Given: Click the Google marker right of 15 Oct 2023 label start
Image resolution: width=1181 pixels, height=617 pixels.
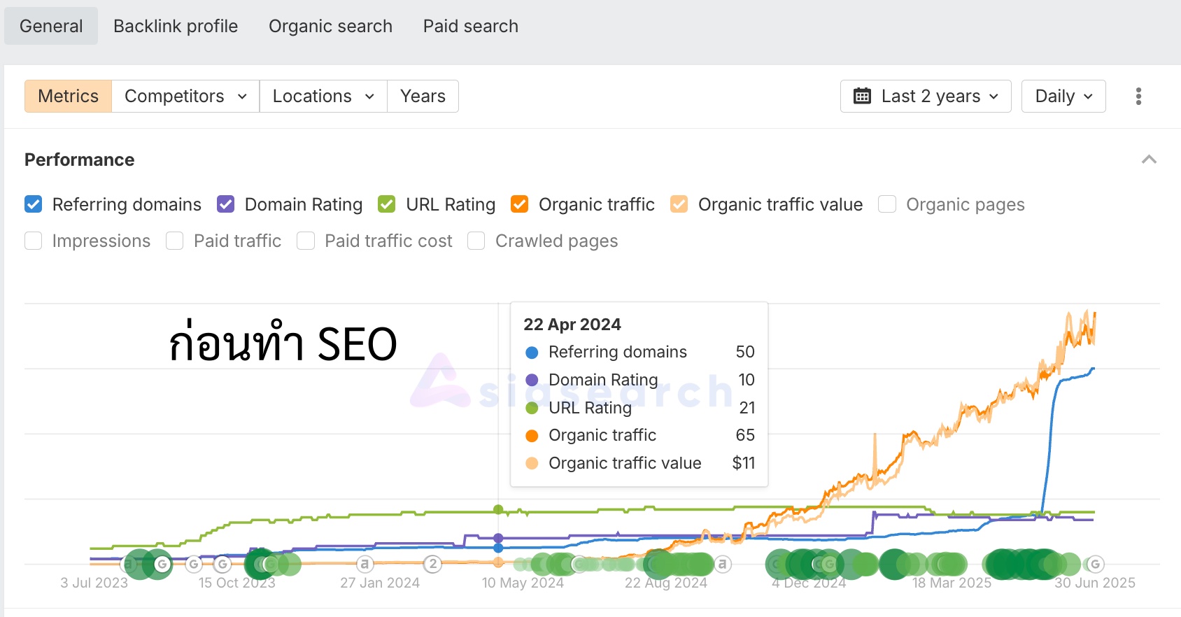Looking at the screenshot, I should coord(222,564).
